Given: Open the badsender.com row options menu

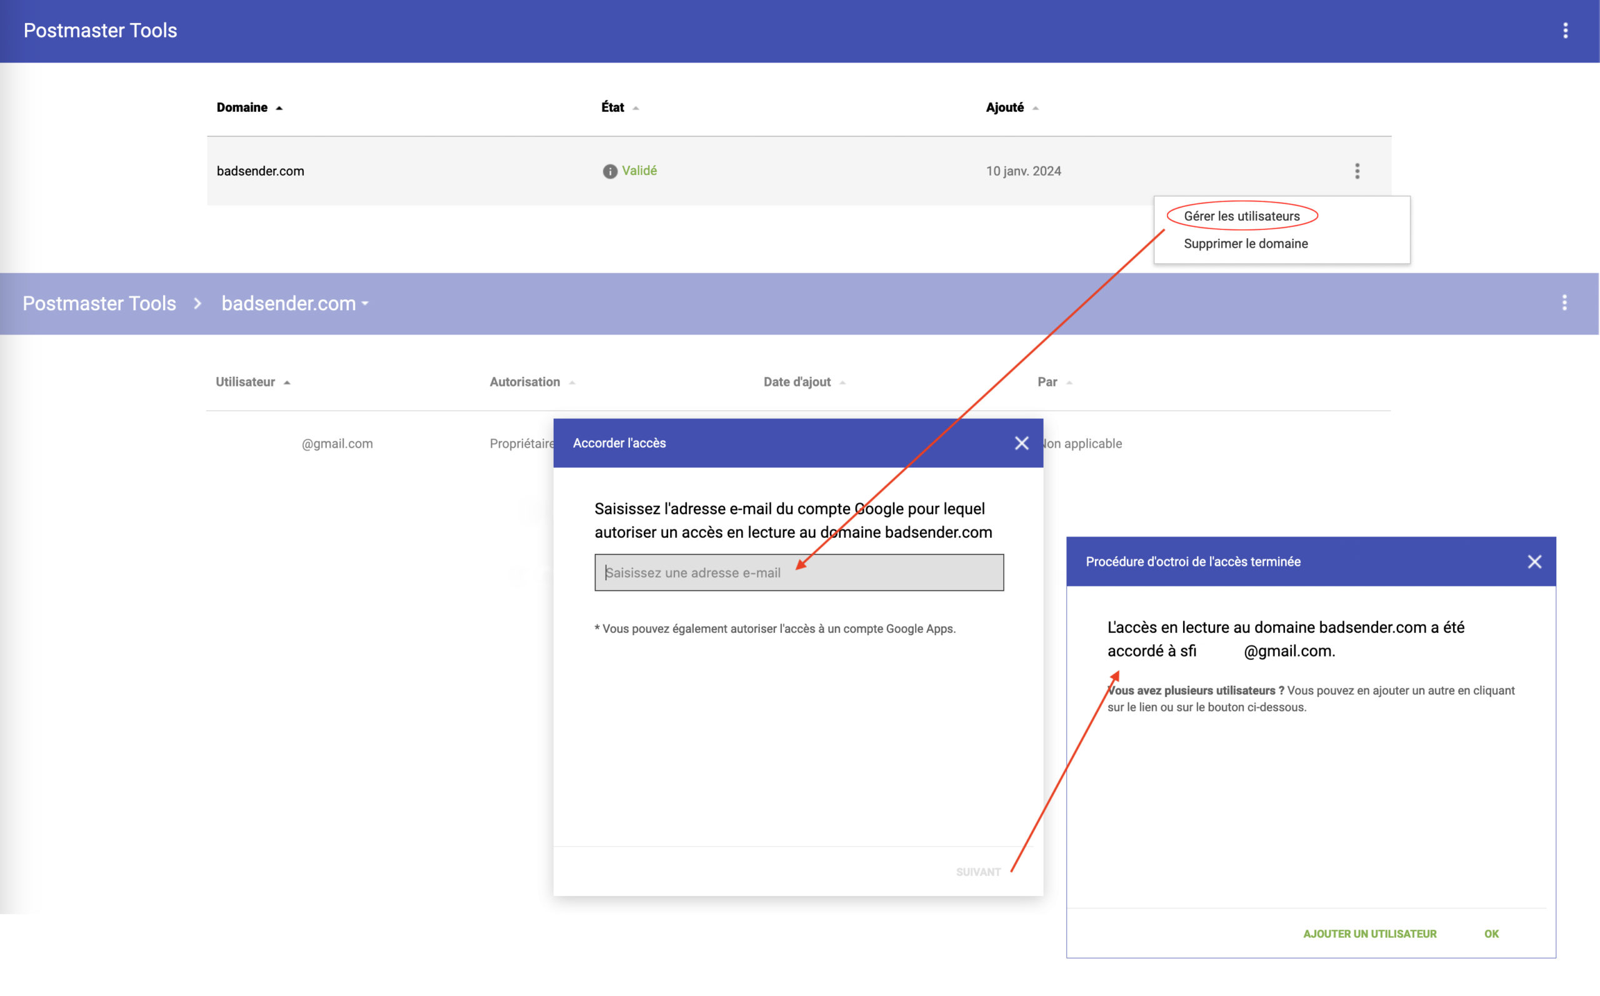Looking at the screenshot, I should click(1357, 171).
